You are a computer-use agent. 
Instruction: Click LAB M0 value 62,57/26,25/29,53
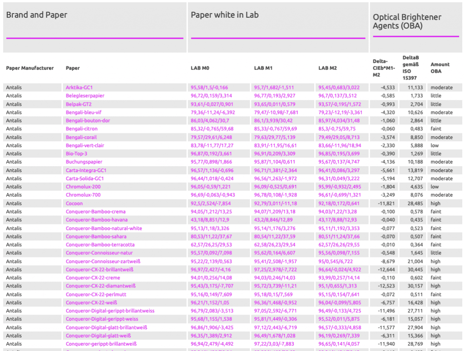(212, 245)
